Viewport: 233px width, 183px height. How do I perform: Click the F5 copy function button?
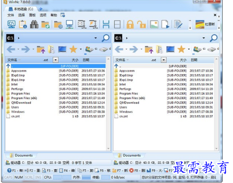click(85, 171)
